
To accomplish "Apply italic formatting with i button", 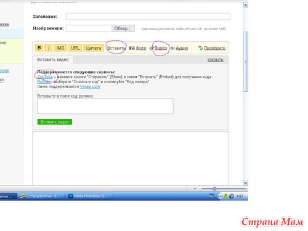I will [49, 48].
